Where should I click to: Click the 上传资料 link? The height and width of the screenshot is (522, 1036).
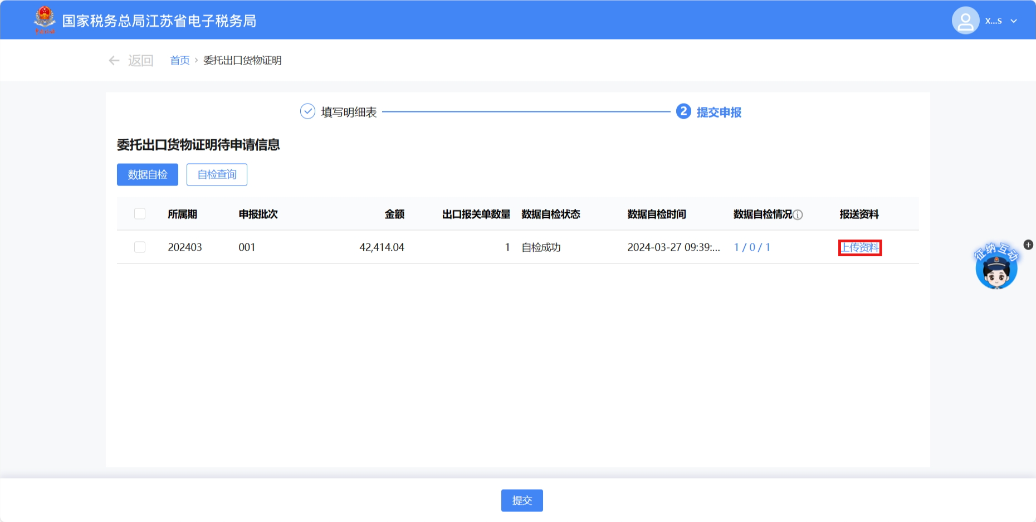point(859,247)
